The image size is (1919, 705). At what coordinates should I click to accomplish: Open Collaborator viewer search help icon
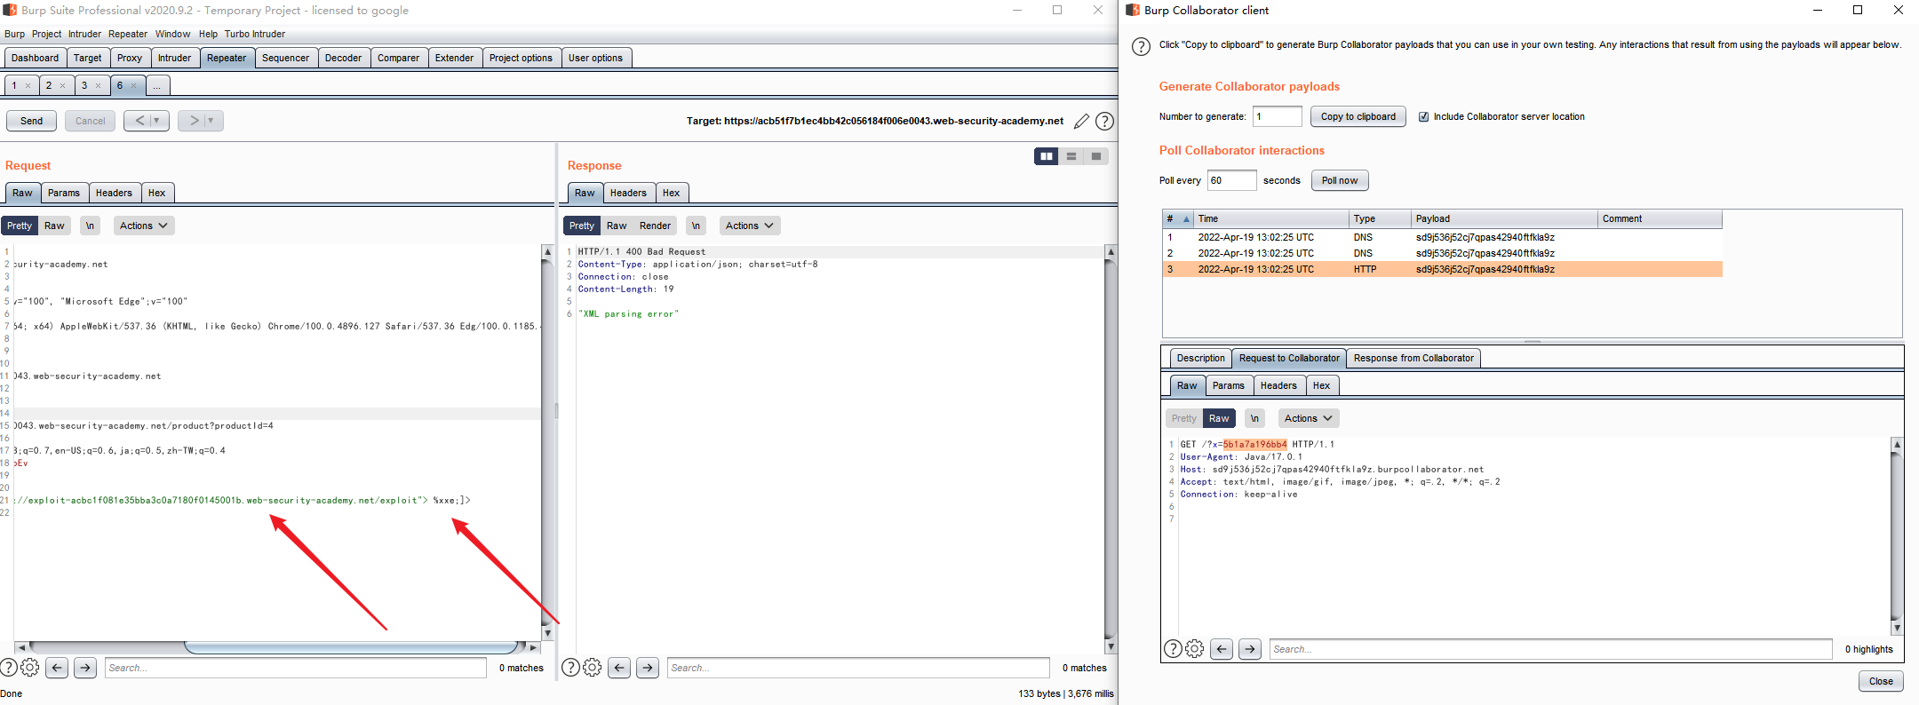click(x=1173, y=649)
